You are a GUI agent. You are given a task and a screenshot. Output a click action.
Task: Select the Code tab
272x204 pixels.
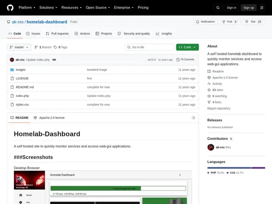pyautogui.click(x=15, y=34)
